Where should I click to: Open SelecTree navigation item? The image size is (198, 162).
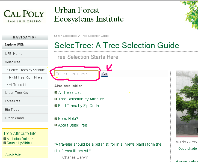tap(25, 62)
